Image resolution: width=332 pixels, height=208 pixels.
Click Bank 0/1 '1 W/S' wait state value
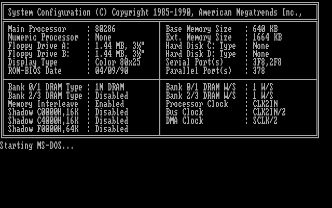[263, 87]
